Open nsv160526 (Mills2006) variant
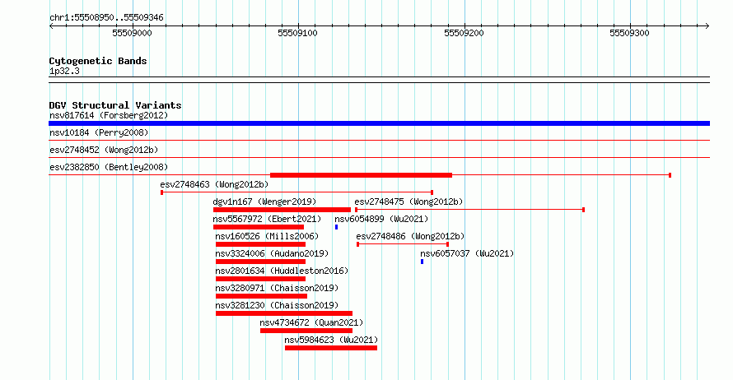This screenshot has height=380, width=733. point(267,236)
